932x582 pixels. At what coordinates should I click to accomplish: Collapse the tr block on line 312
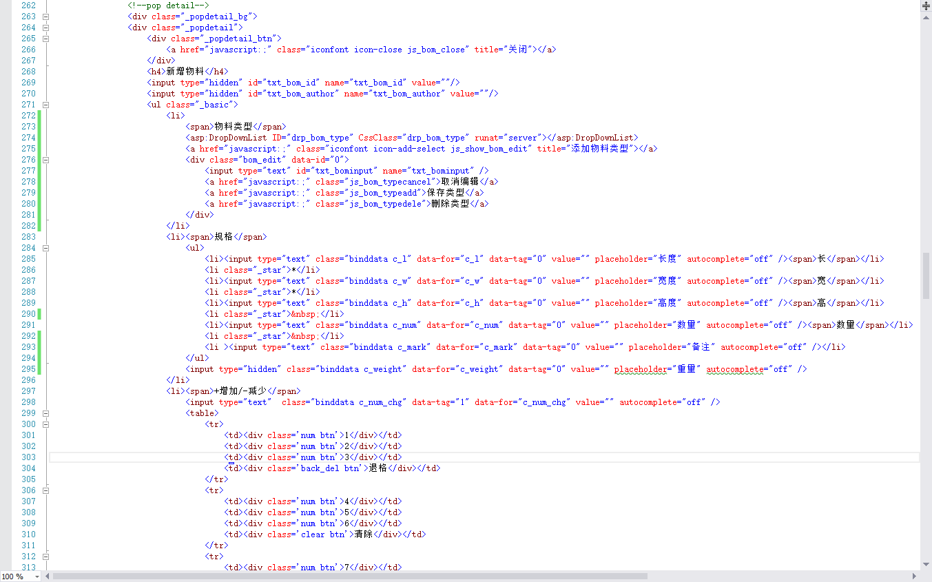point(46,557)
